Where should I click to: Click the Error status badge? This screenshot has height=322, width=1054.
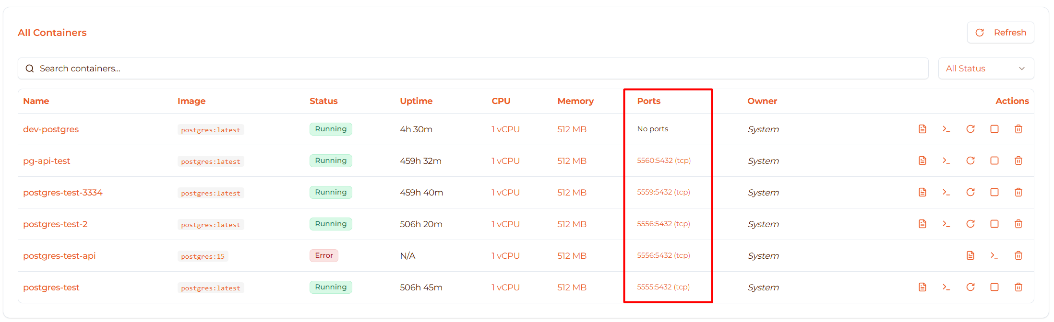click(x=323, y=255)
